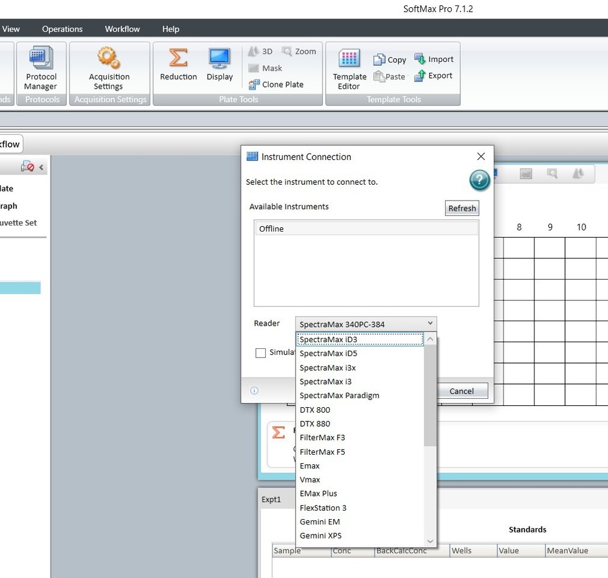Choose DTX 880 reader
The width and height of the screenshot is (608, 578).
tap(360, 424)
